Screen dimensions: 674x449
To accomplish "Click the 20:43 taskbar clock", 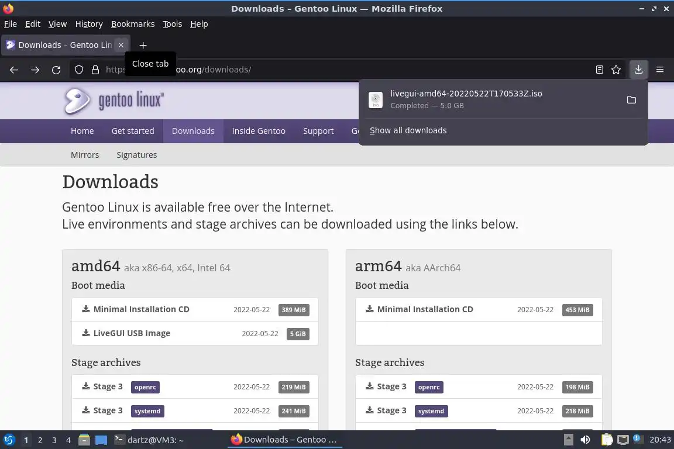I will pyautogui.click(x=660, y=440).
